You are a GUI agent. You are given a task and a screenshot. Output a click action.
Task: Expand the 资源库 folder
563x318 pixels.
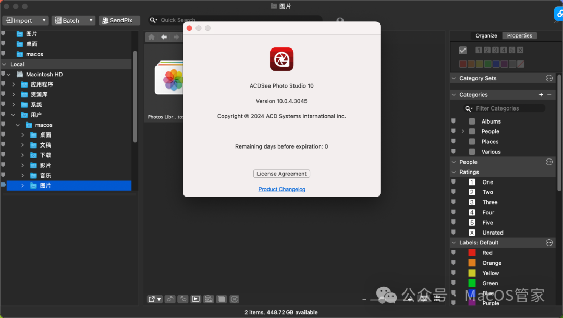13,94
